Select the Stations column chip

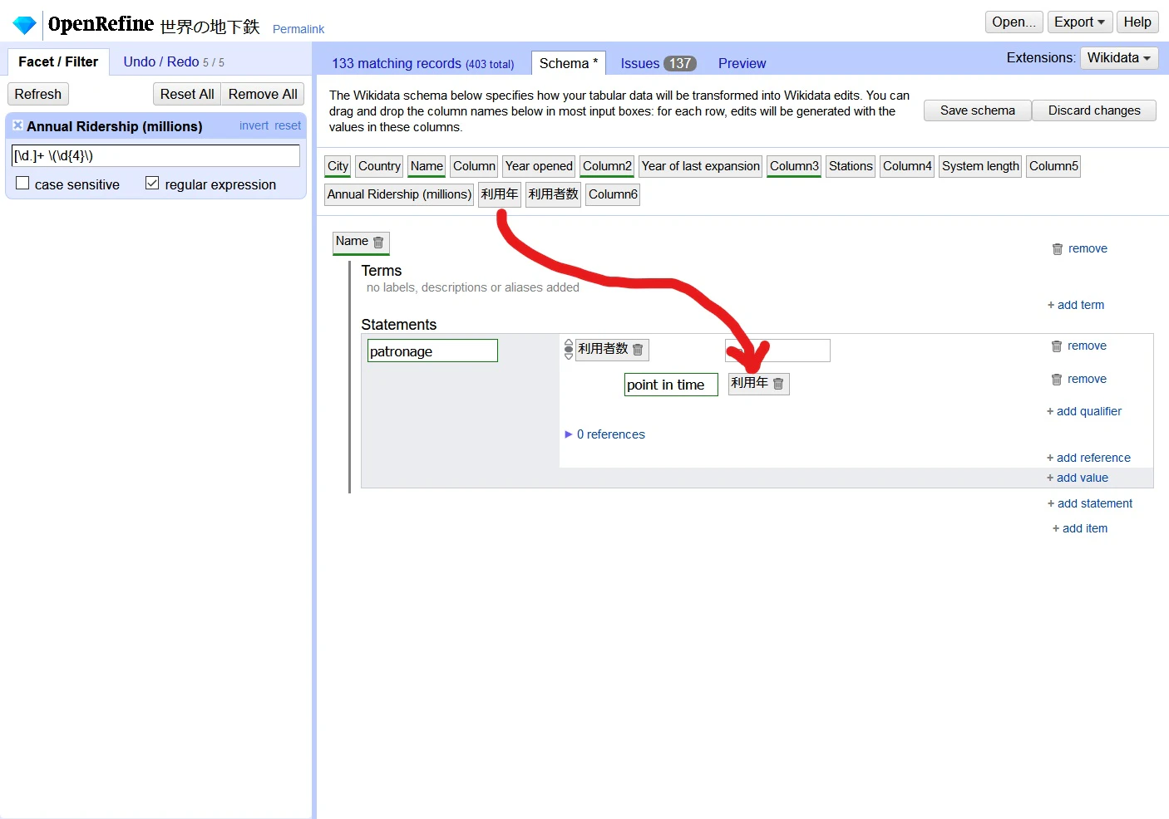(851, 166)
